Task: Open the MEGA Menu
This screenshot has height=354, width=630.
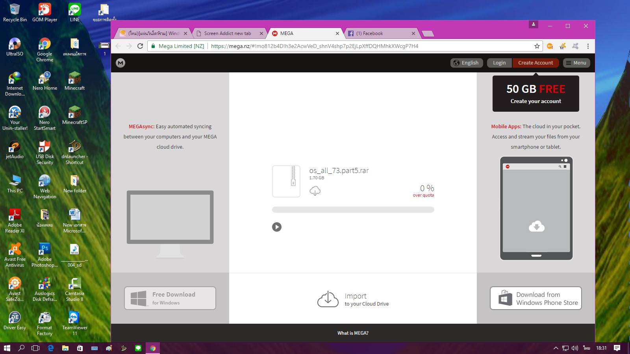Action: point(576,63)
